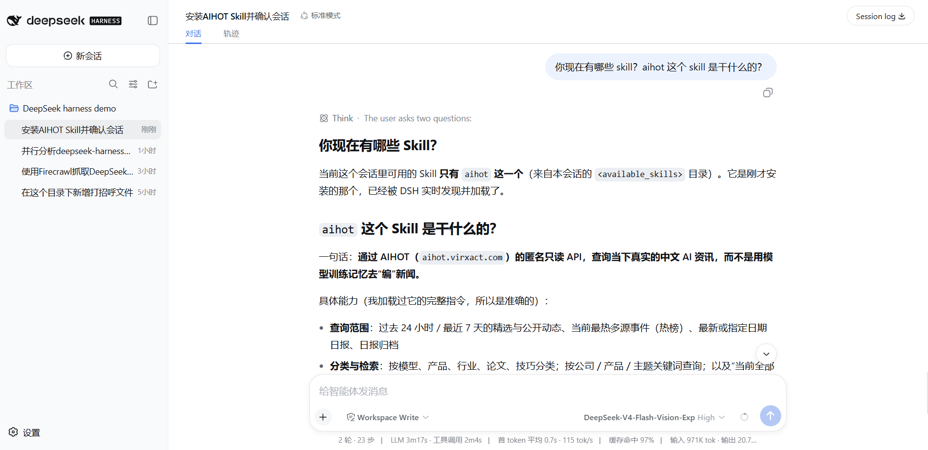Image resolution: width=928 pixels, height=450 pixels.
Task: Download the Session log
Action: pyautogui.click(x=881, y=16)
